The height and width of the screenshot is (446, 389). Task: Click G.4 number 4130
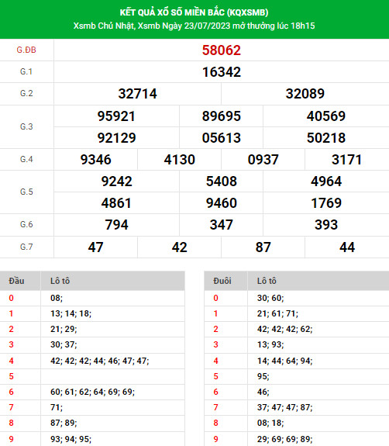click(x=179, y=160)
